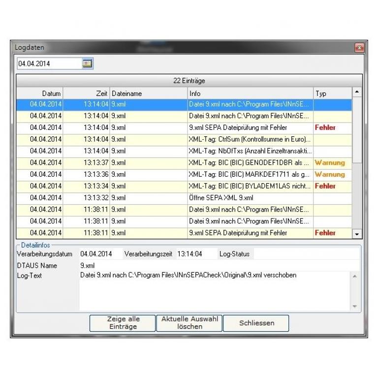This screenshot has height=378, width=378.
Task: Click the date input field 04.04.2014
Action: [48, 63]
